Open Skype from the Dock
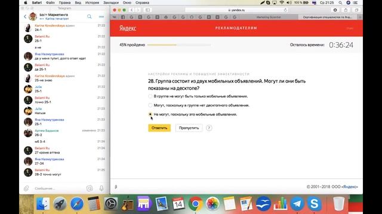The image size is (382, 214). [x=315, y=204]
